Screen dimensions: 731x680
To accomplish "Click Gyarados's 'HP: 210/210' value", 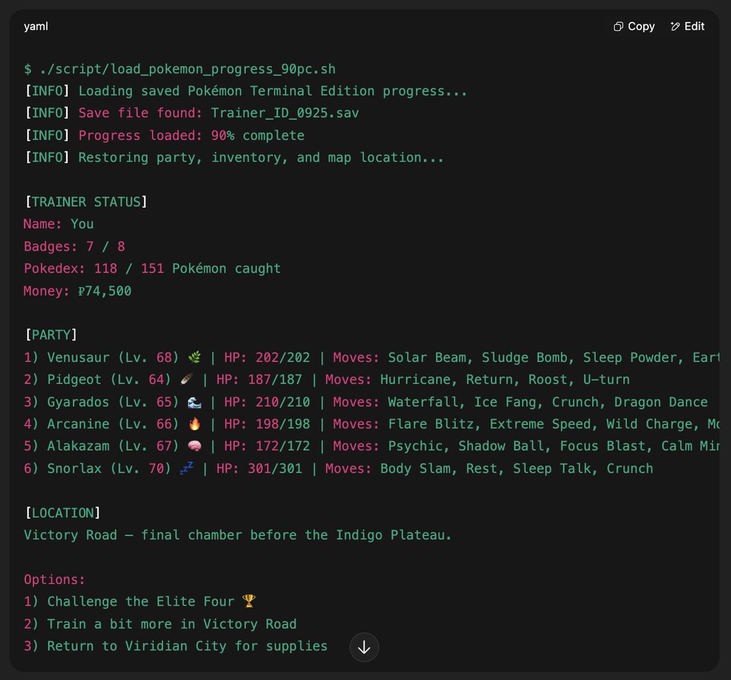I will [x=267, y=402].
